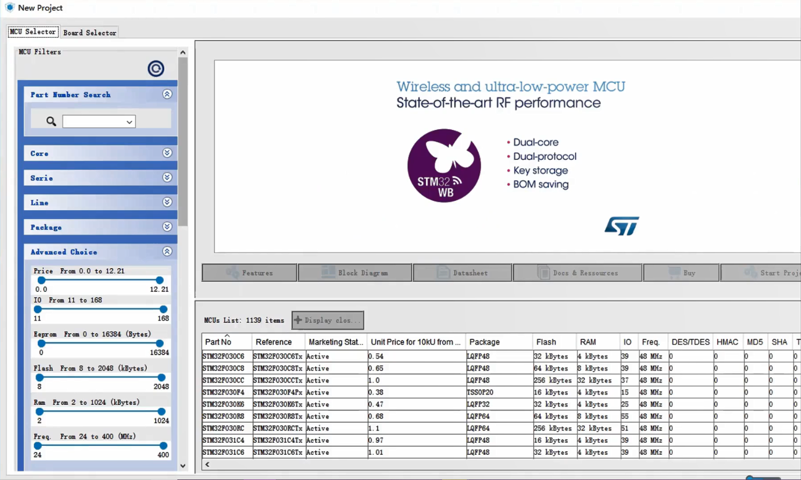801x480 pixels.
Task: Click the Price maximum slider handle
Action: coord(159,280)
